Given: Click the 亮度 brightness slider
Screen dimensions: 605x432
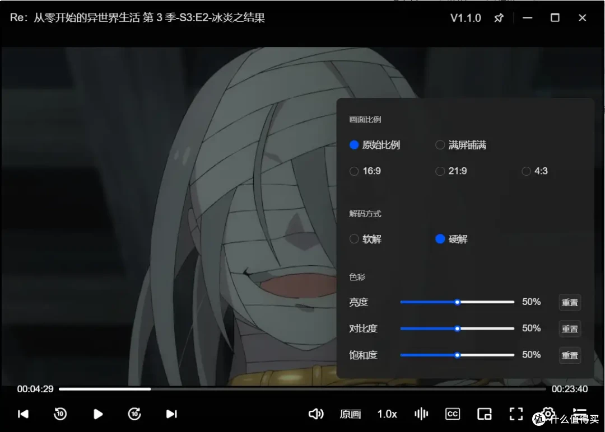Looking at the screenshot, I should coord(457,302).
